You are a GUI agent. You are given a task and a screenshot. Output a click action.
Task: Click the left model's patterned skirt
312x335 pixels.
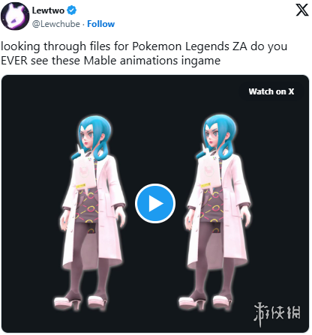pos(88,208)
